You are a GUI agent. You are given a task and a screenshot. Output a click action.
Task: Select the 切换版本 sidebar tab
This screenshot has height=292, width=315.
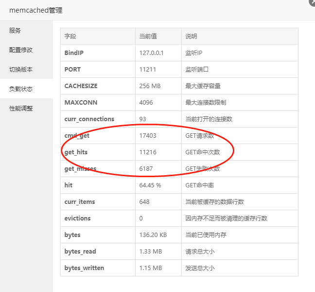pyautogui.click(x=21, y=70)
